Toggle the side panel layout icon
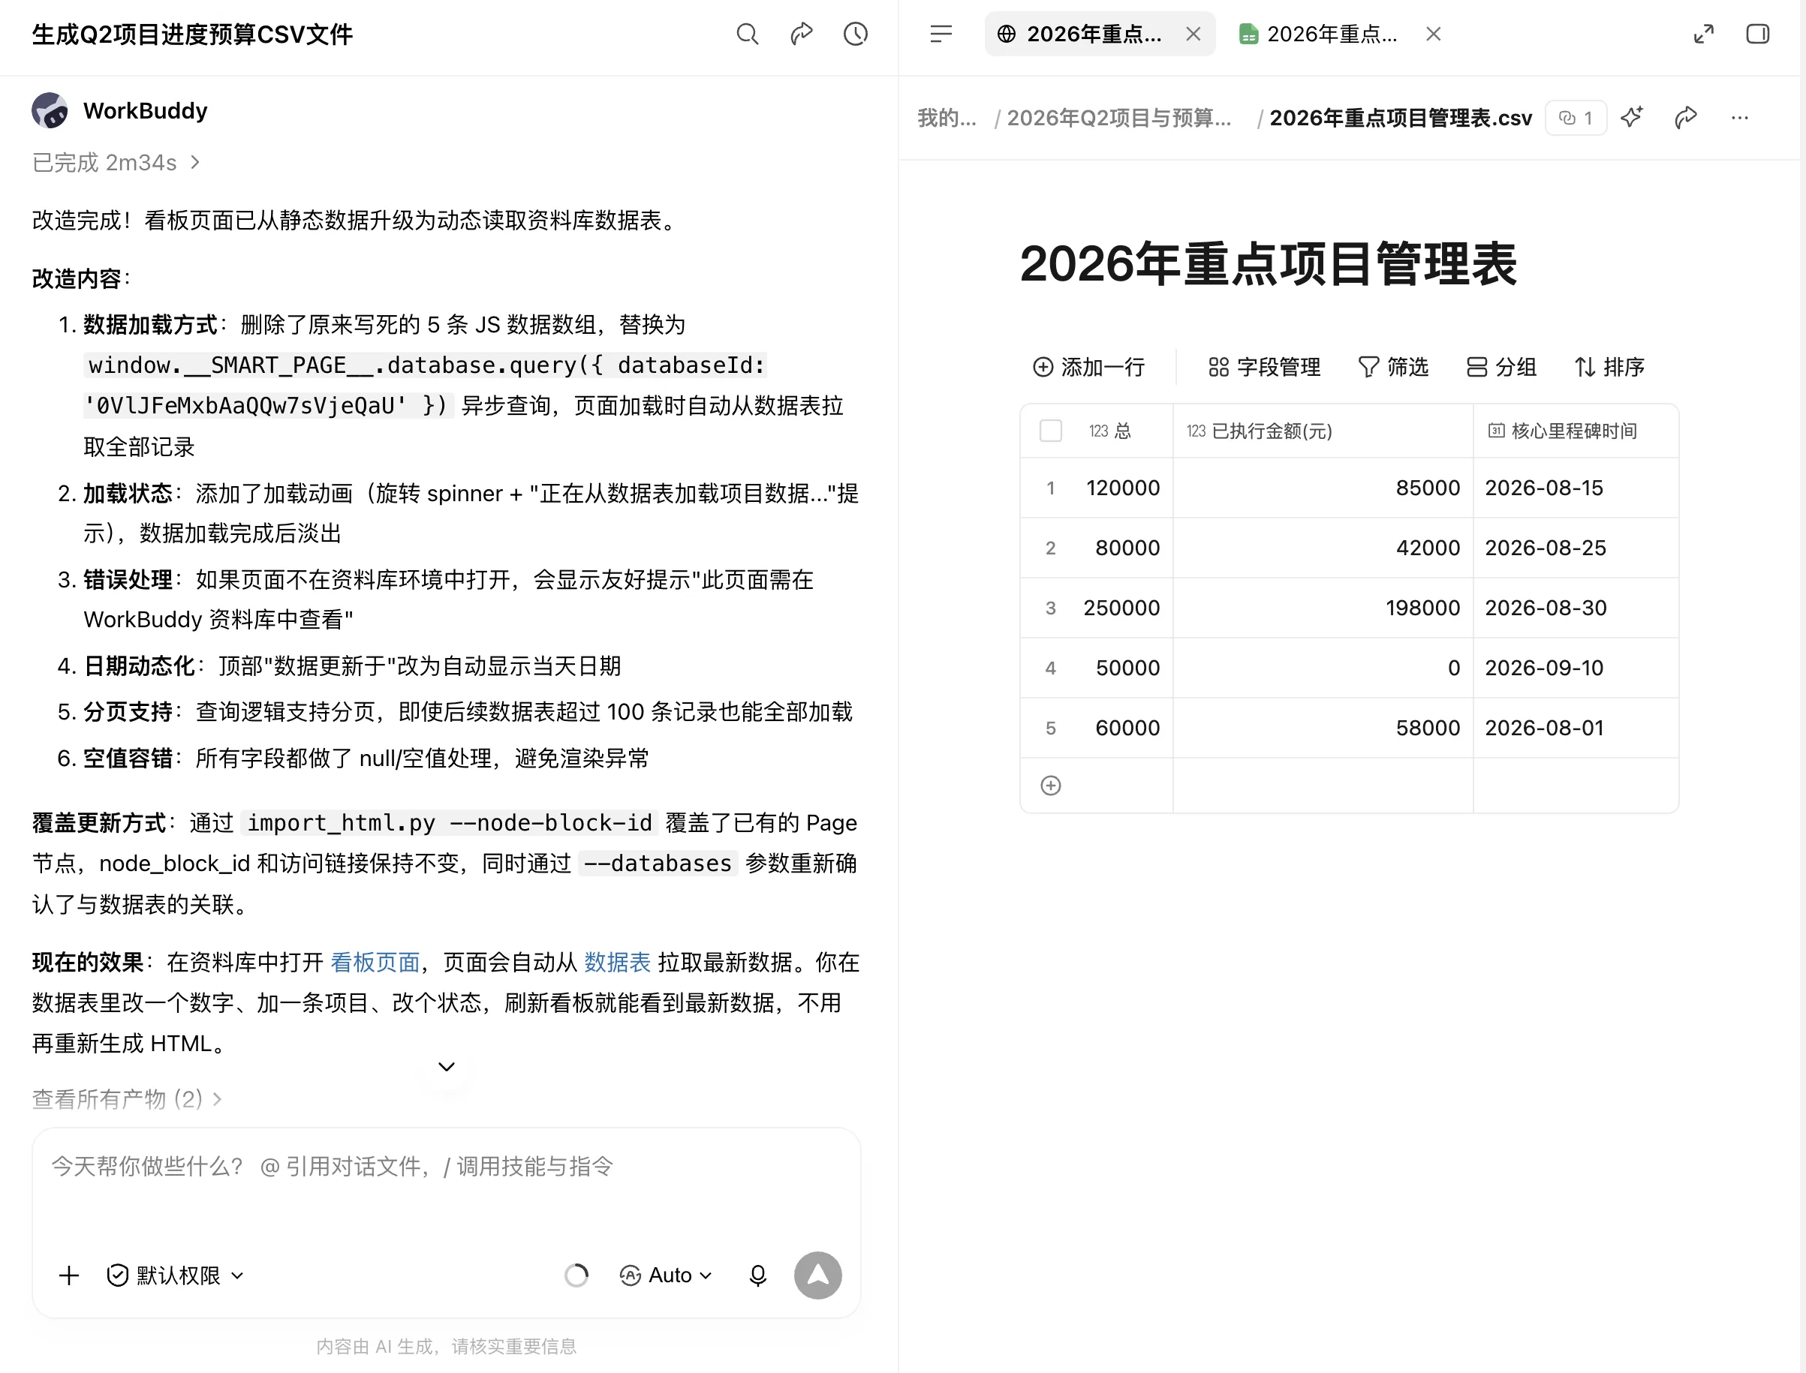This screenshot has height=1373, width=1806. pos(1757,34)
